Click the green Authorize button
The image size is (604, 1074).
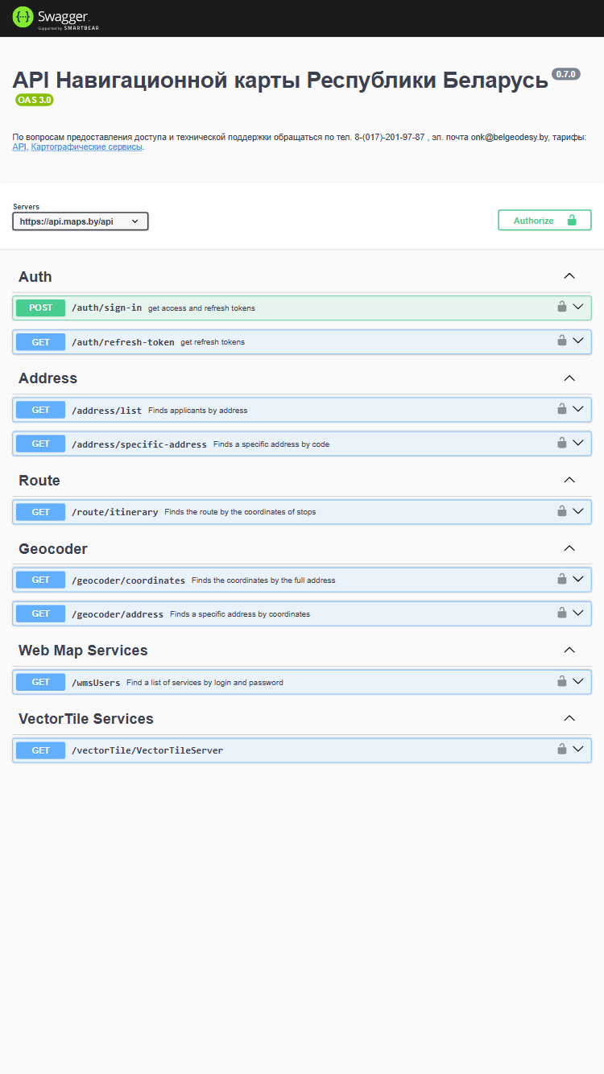coord(544,221)
